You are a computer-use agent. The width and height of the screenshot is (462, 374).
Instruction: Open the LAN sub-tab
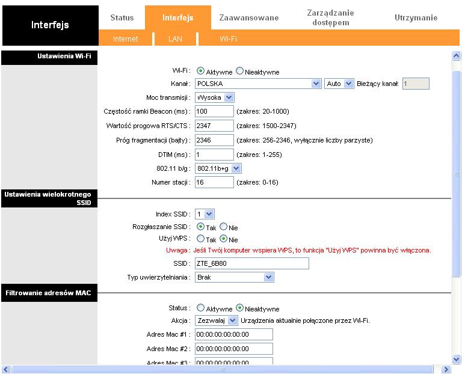(175, 39)
